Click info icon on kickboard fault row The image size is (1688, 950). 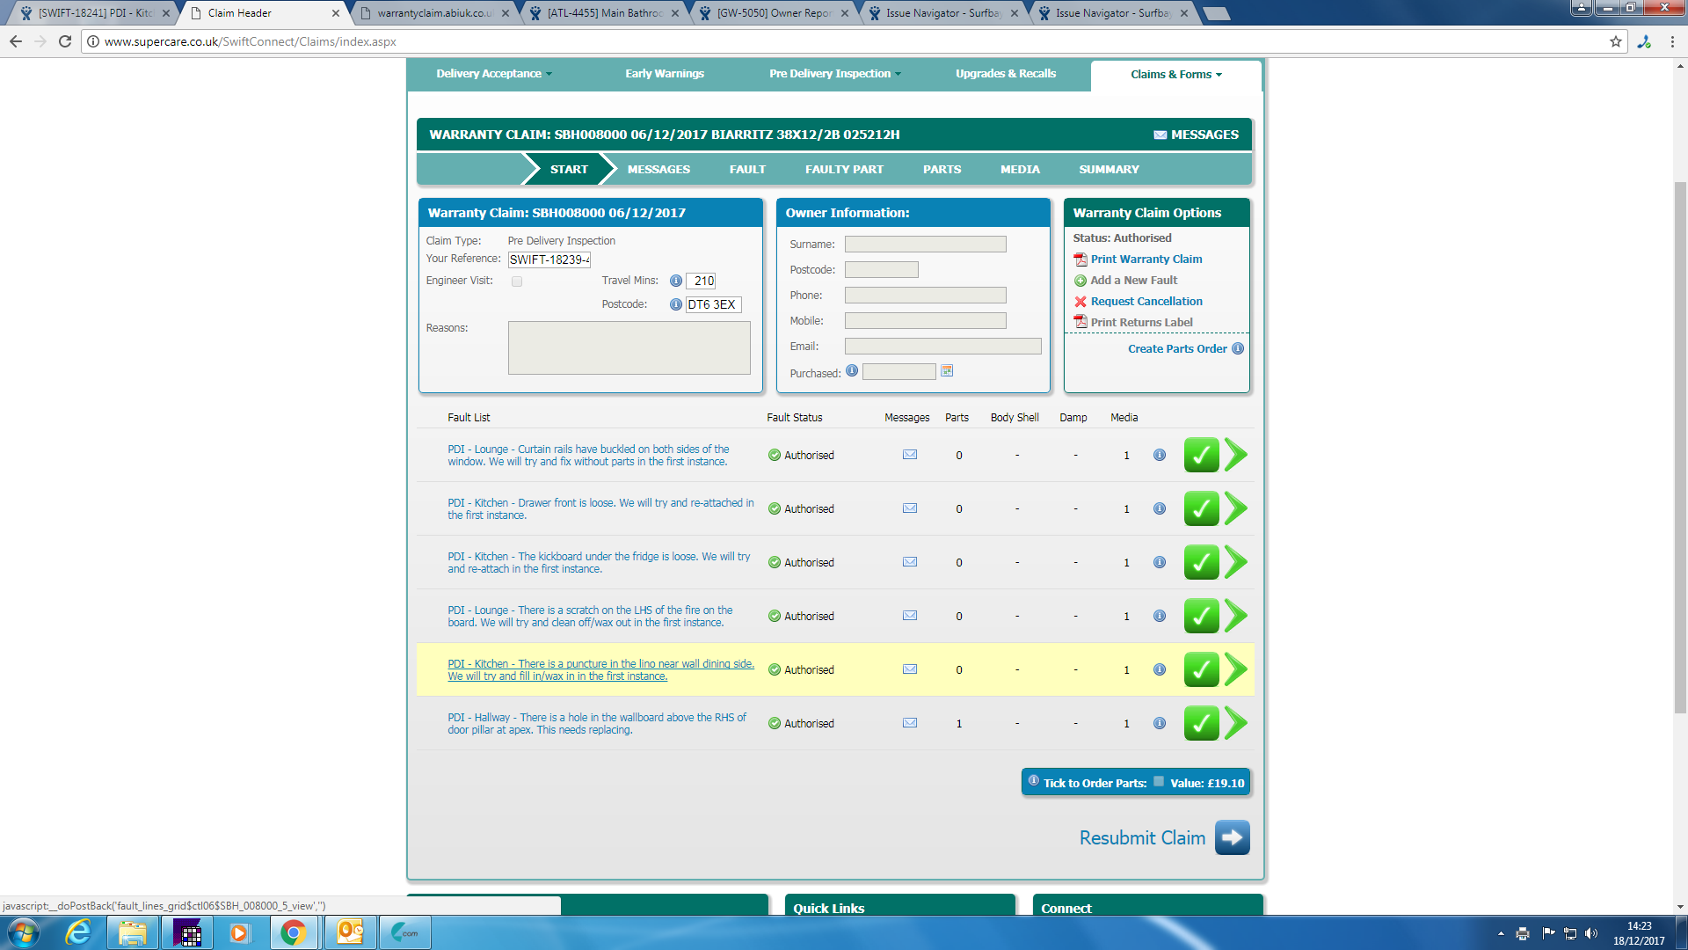(x=1160, y=562)
